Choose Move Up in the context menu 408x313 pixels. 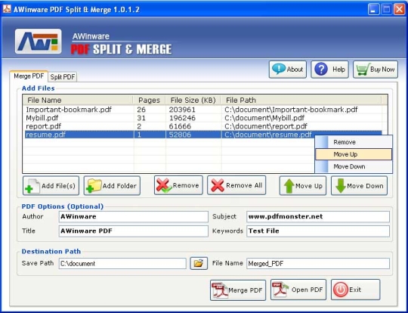[x=354, y=154]
